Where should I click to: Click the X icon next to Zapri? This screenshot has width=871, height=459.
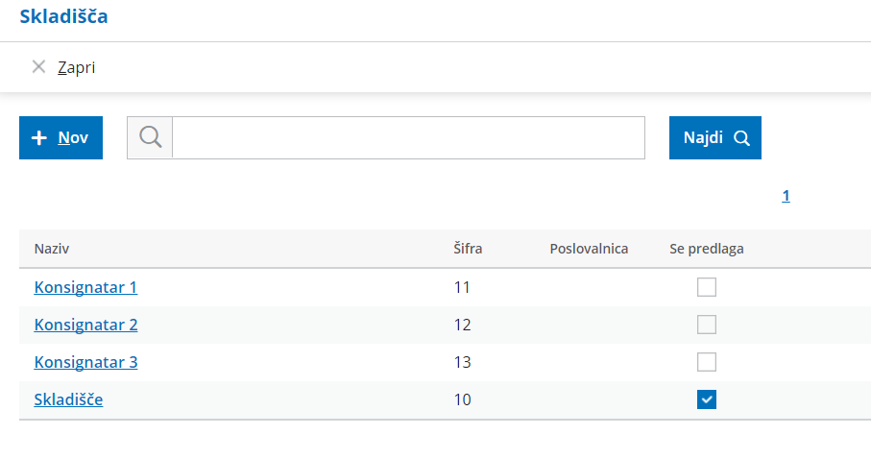38,67
